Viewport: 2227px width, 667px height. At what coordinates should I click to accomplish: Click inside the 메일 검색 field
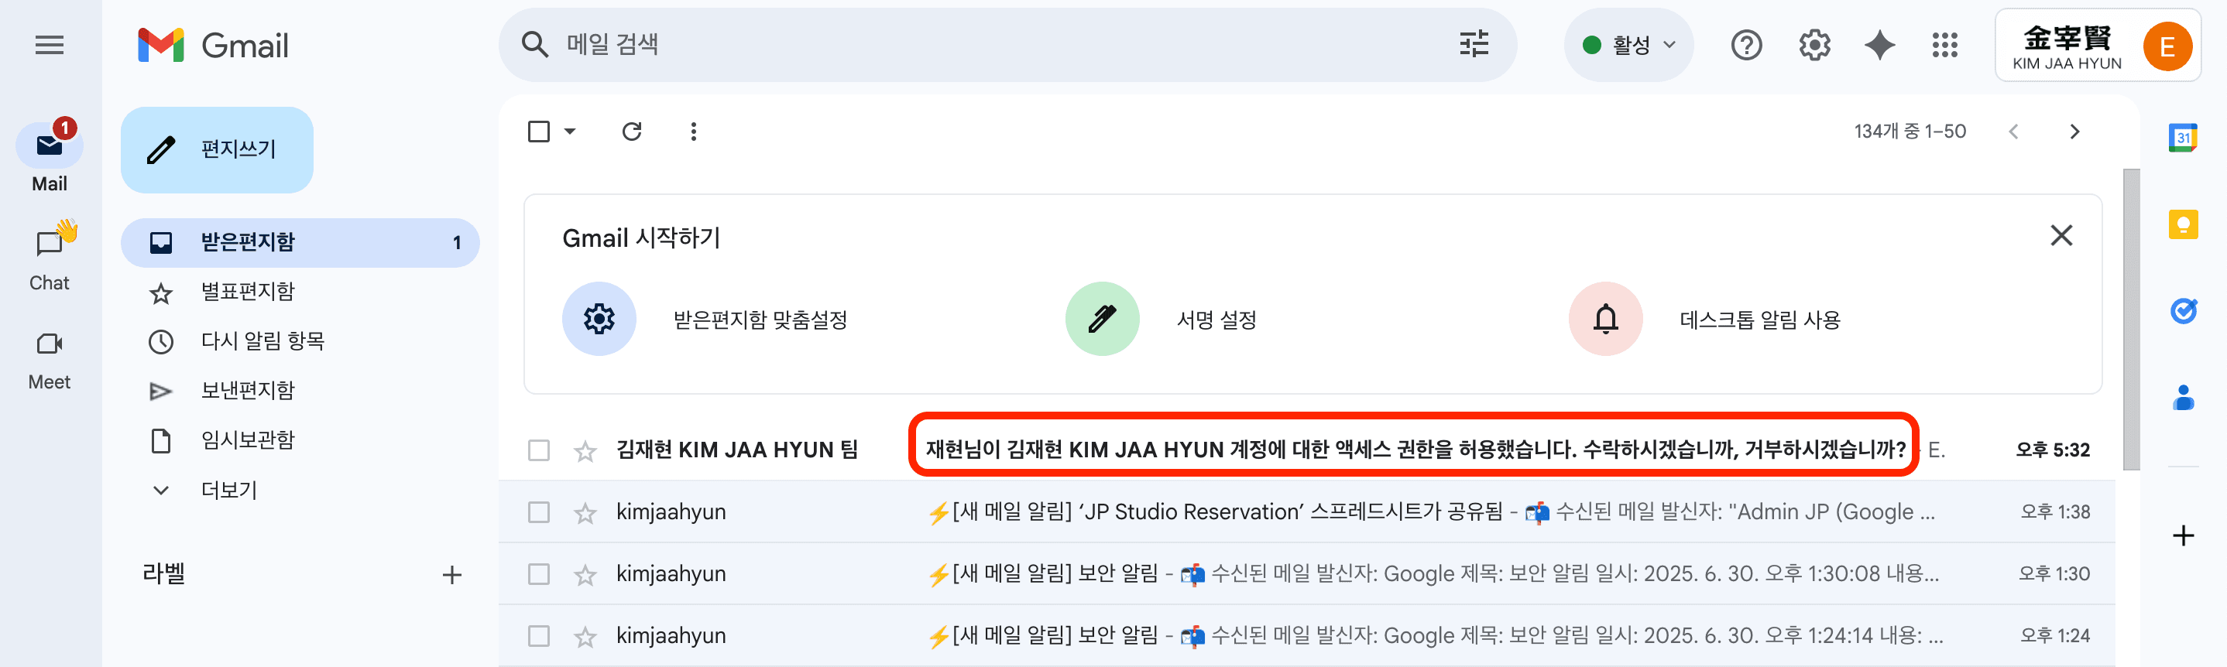951,44
